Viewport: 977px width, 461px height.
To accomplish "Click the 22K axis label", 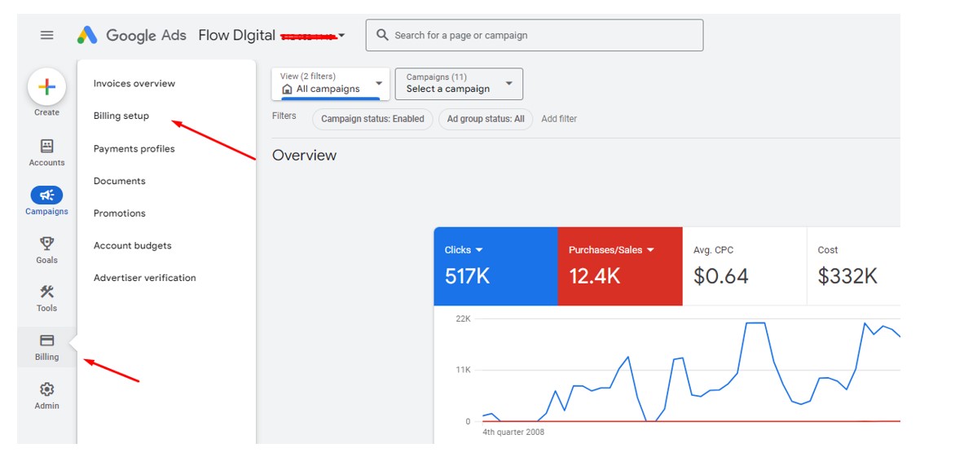I will pos(464,319).
